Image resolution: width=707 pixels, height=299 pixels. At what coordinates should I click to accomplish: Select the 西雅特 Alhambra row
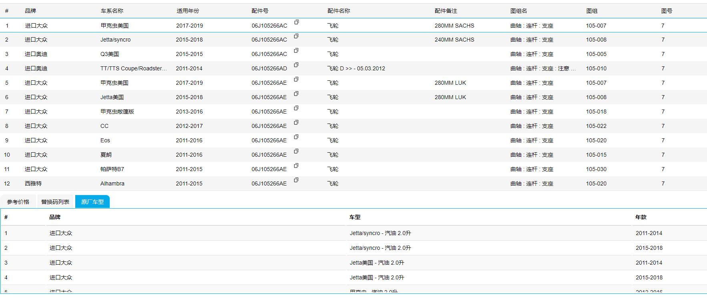click(112, 183)
